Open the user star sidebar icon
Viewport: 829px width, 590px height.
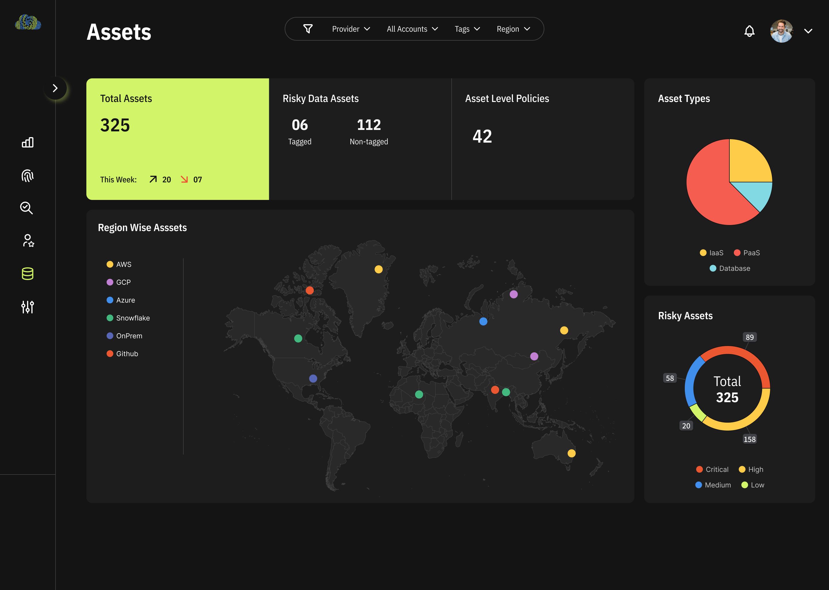(28, 241)
